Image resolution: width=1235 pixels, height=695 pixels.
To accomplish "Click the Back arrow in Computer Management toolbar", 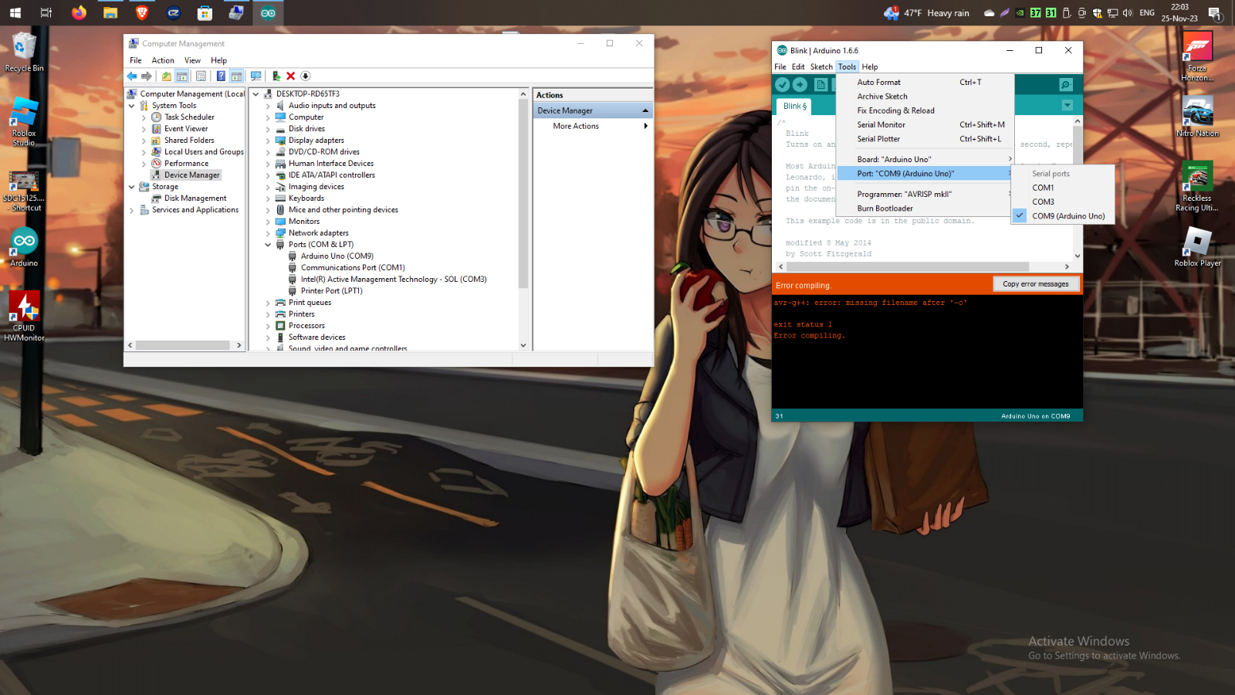I will coord(132,76).
